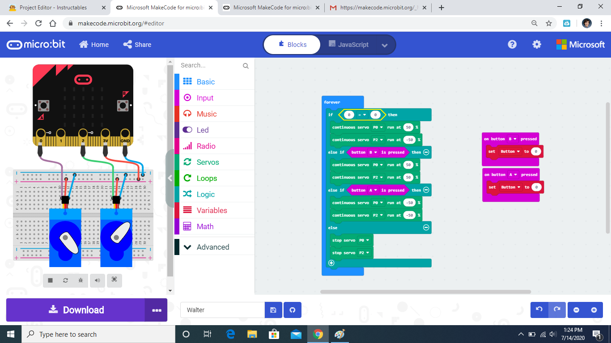Open File Explorer from the taskbar
Image resolution: width=611 pixels, height=343 pixels.
(252, 334)
